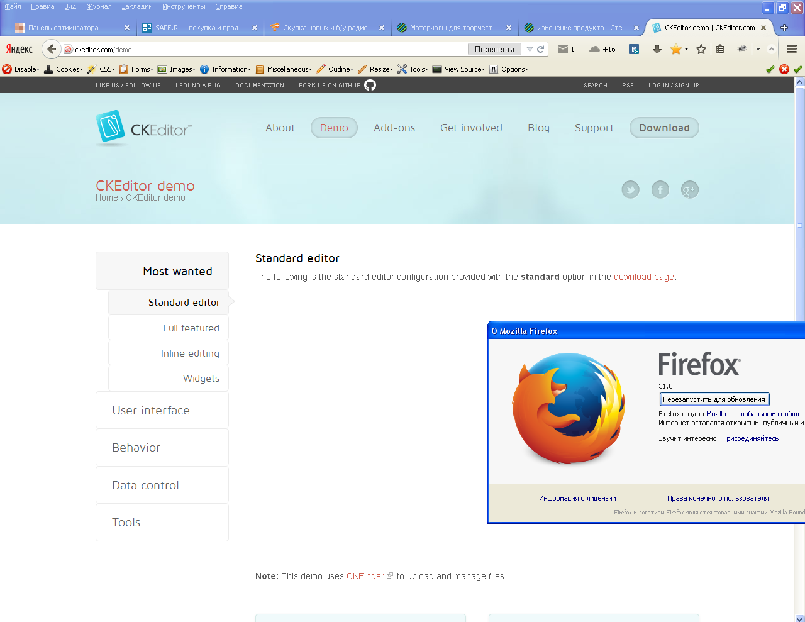Open the Google Plus share icon
This screenshot has width=805, height=622.
[x=690, y=189]
